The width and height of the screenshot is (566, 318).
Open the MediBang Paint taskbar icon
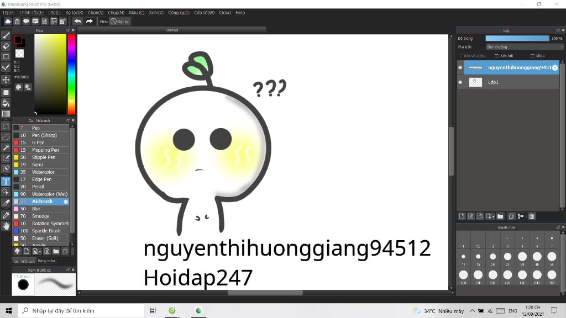pyautogui.click(x=198, y=310)
